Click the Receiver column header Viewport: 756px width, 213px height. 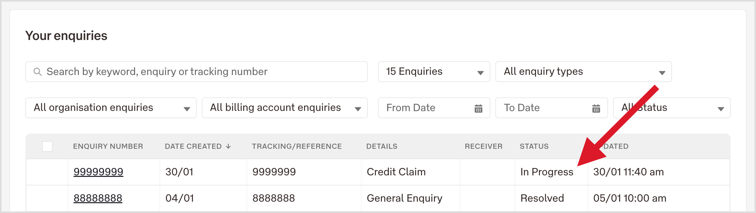click(x=483, y=146)
